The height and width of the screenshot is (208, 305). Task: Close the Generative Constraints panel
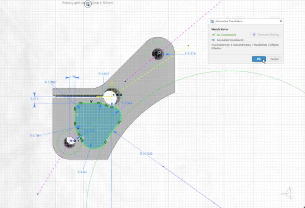click(x=281, y=21)
